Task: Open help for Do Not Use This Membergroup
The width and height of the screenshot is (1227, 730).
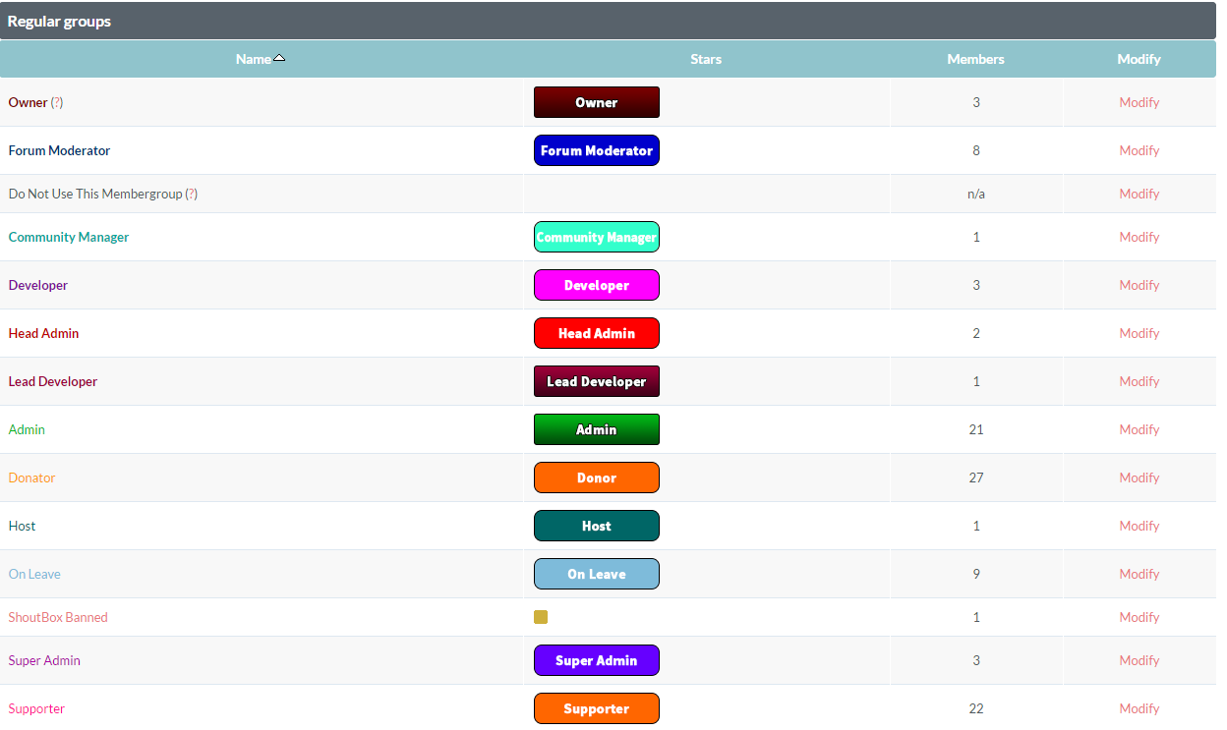Action: [192, 194]
